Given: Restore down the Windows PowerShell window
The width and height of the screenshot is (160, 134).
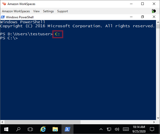Looking at the screenshot, I should point(142,17).
